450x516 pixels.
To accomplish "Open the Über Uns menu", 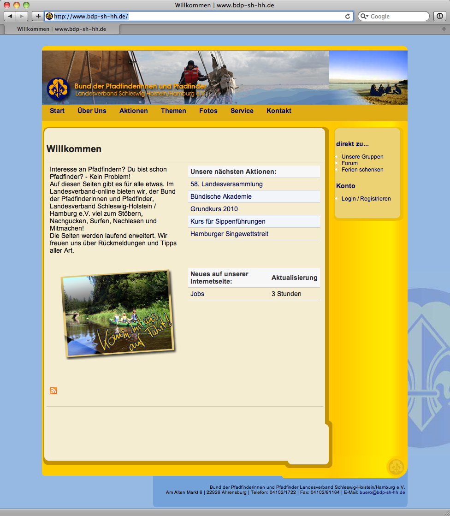I will pos(92,111).
